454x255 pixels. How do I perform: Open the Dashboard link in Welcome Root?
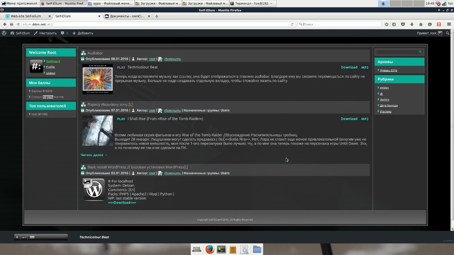point(53,61)
